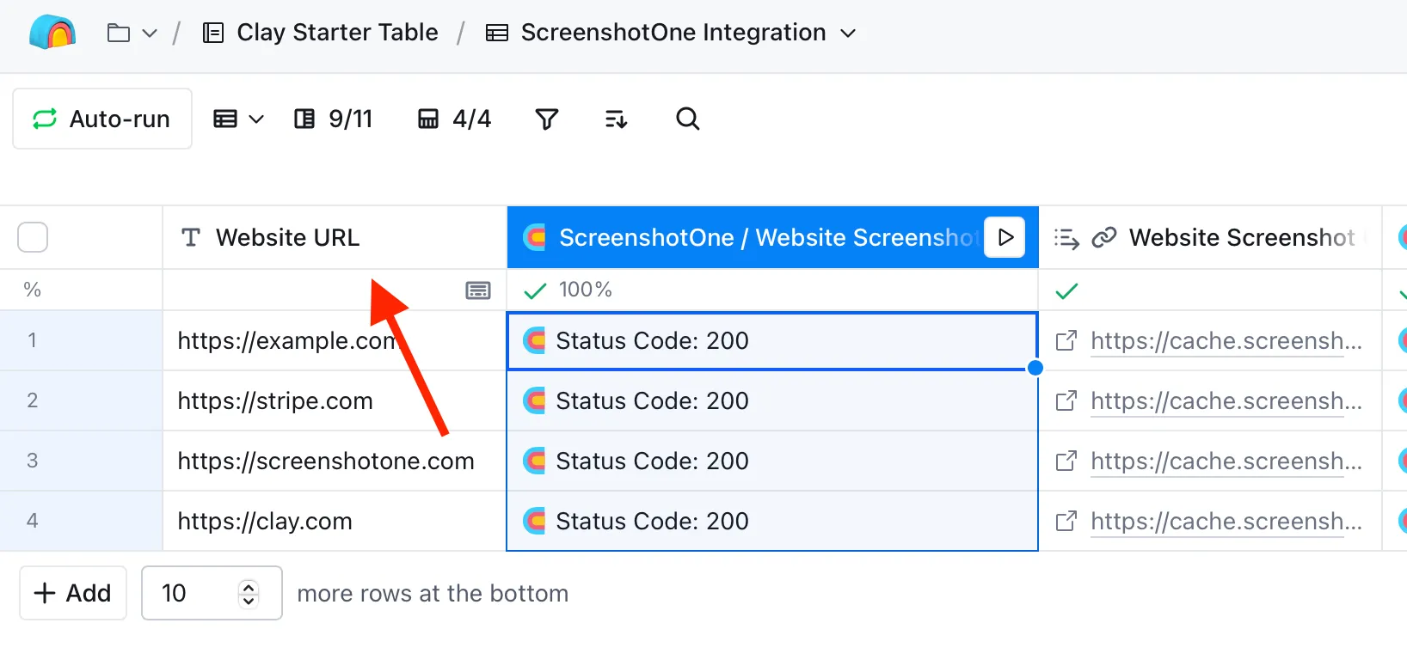
Task: Select Status Code: 200 cell for screenshotone.com
Action: click(x=772, y=461)
